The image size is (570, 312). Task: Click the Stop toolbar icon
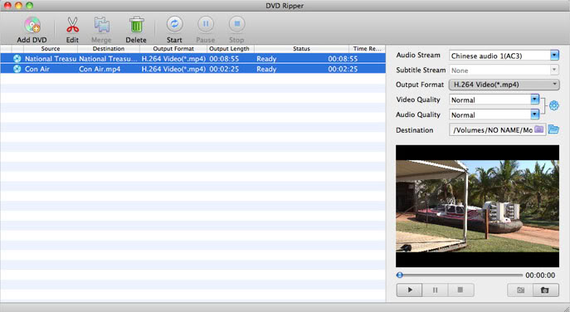pyautogui.click(x=237, y=24)
